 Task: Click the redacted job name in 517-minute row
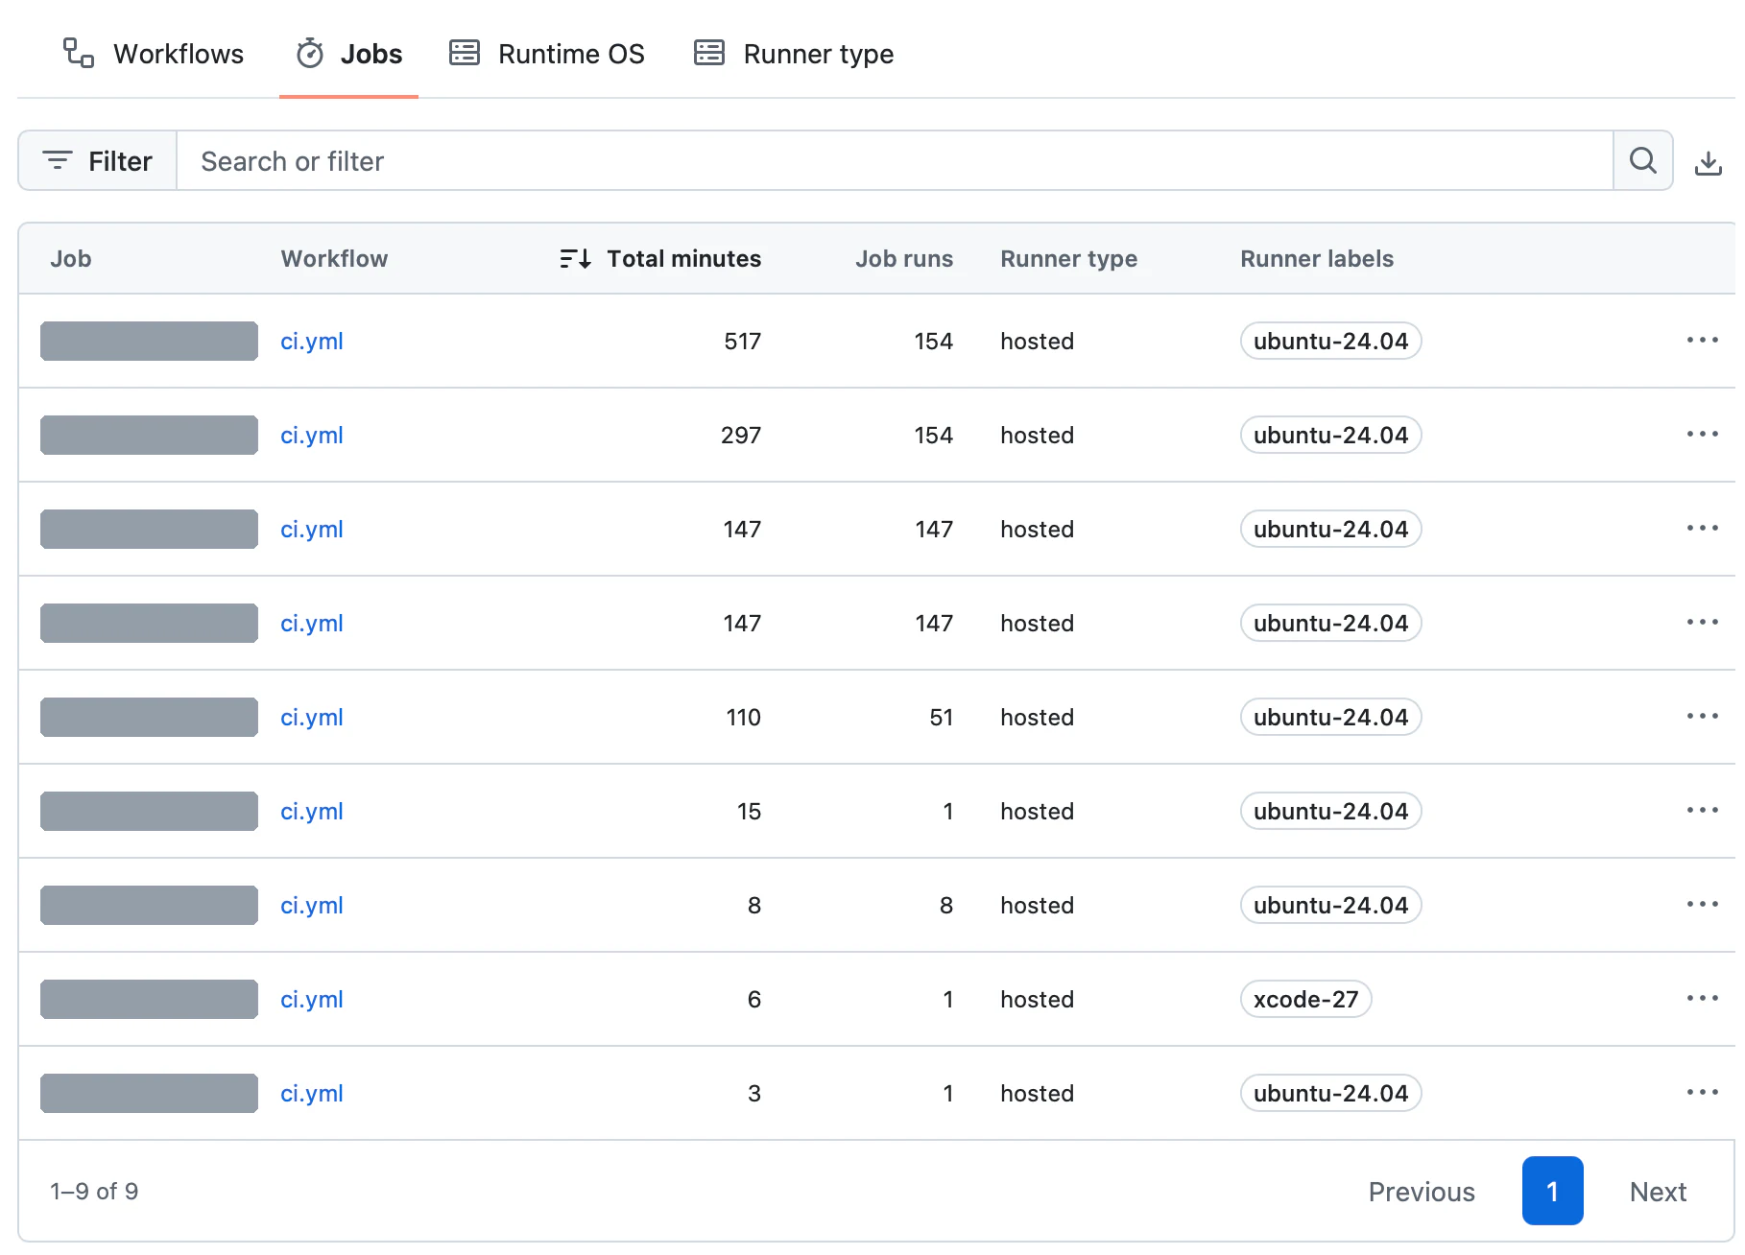(149, 341)
